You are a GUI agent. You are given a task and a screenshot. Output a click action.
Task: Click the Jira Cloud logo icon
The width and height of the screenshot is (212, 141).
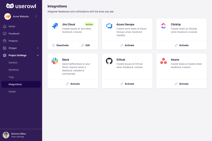click(x=55, y=26)
